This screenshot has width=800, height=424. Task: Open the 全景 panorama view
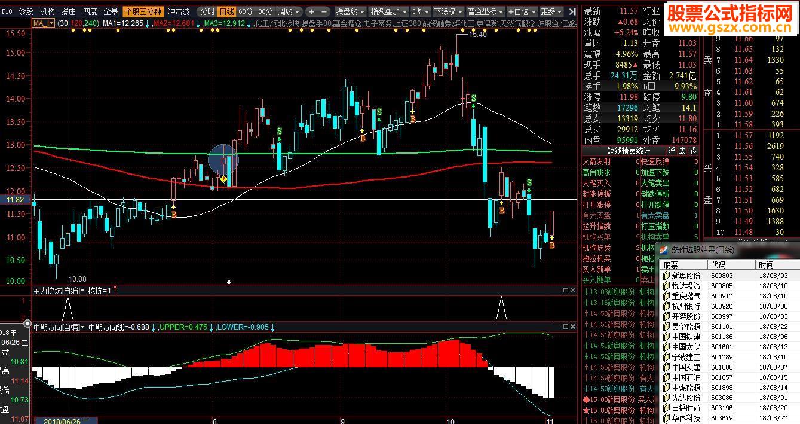coord(111,11)
